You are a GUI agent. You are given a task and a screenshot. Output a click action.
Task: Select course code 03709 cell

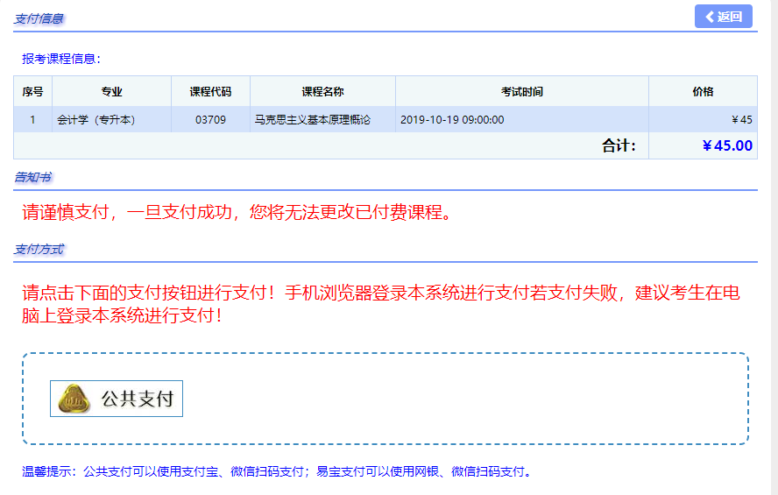coord(210,120)
